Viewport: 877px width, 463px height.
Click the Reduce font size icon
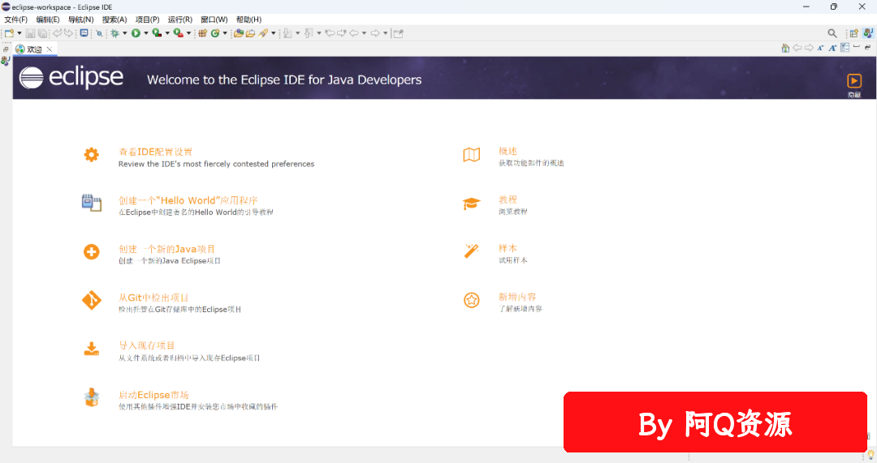click(820, 48)
